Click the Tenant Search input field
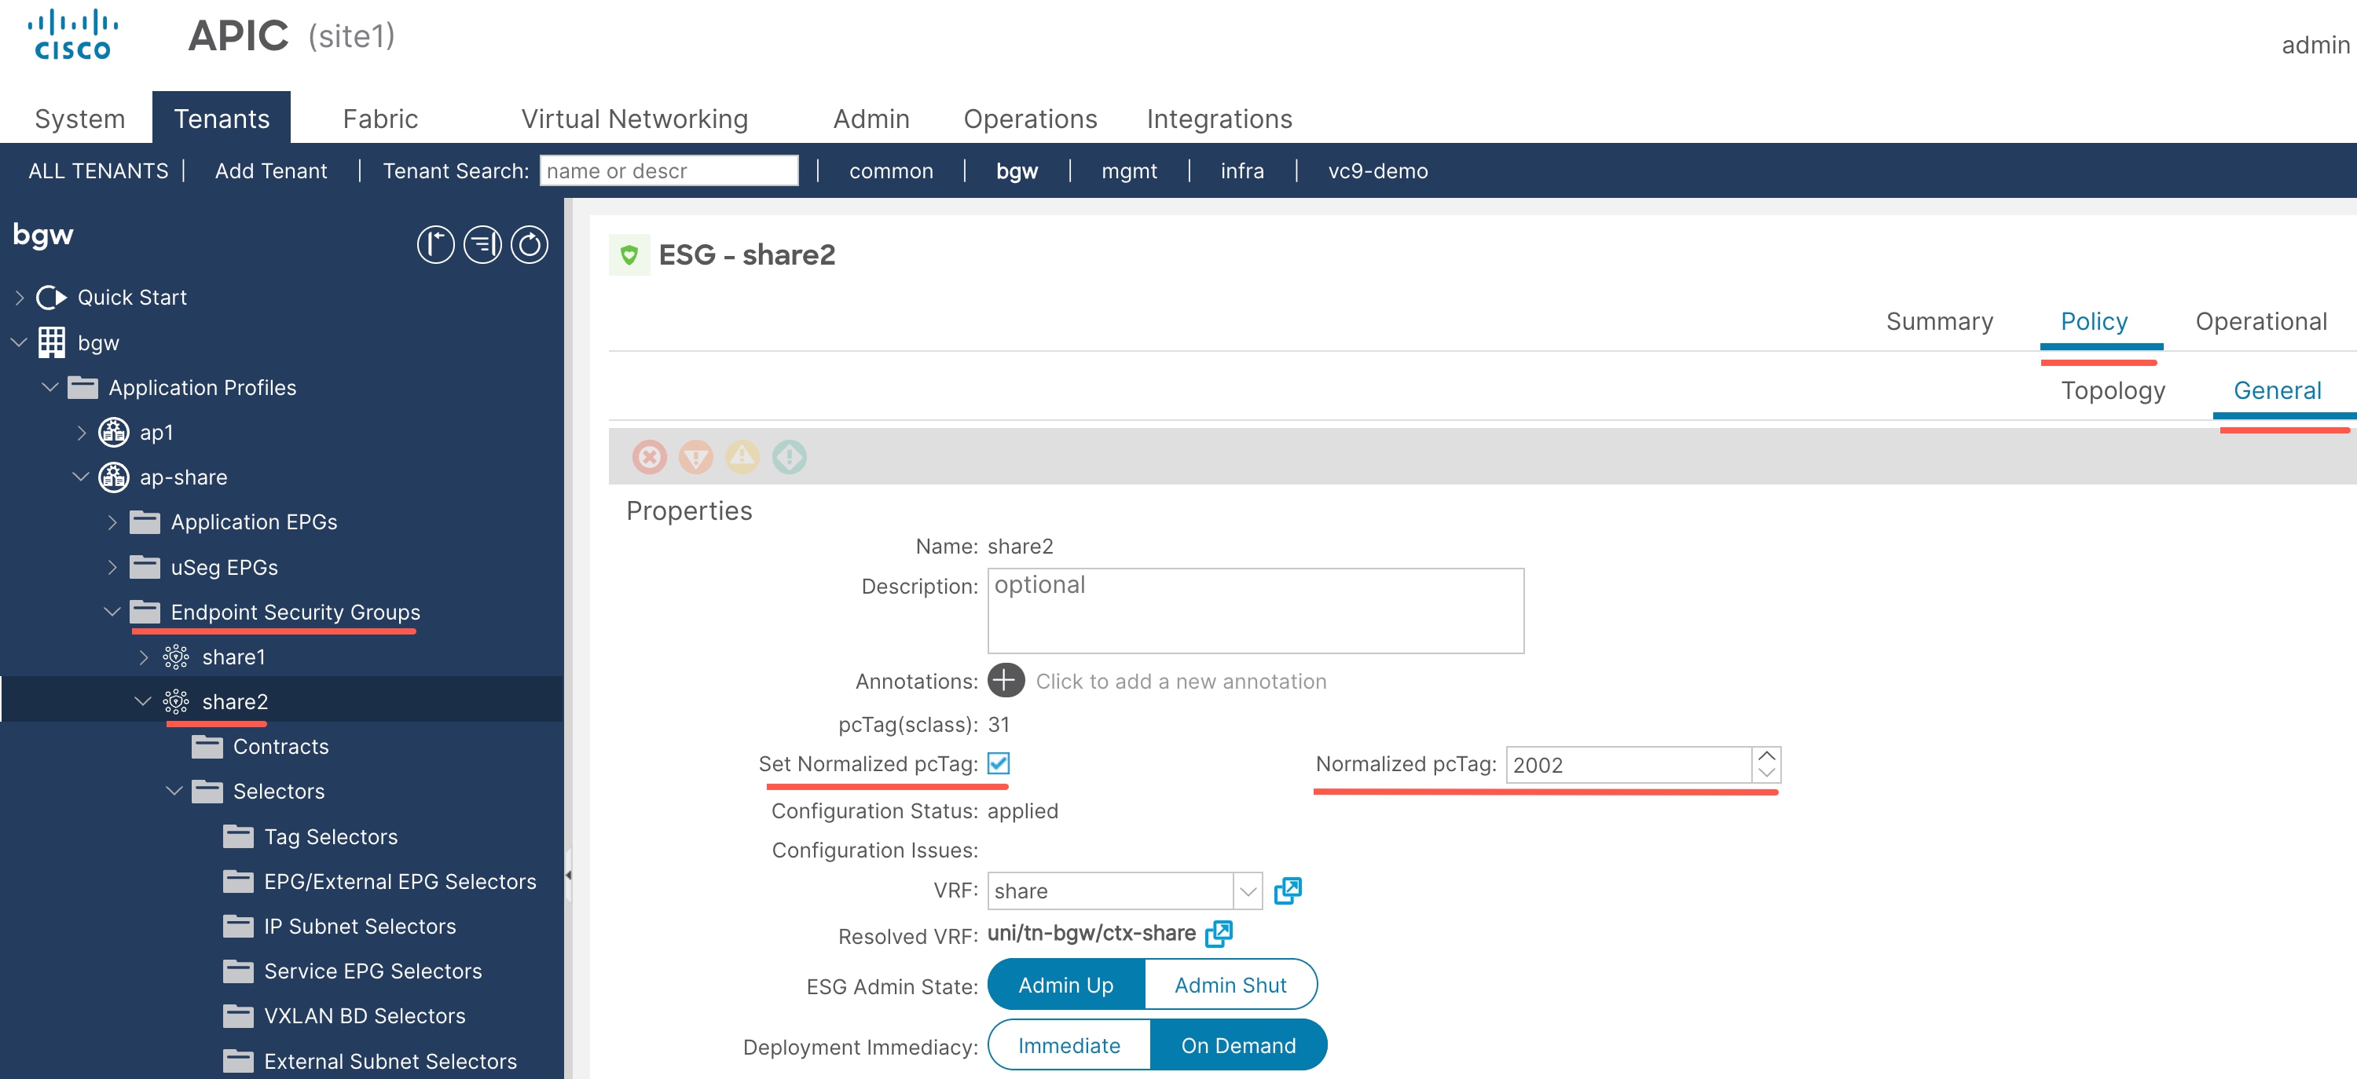Viewport: 2357px width, 1079px height. 669,170
